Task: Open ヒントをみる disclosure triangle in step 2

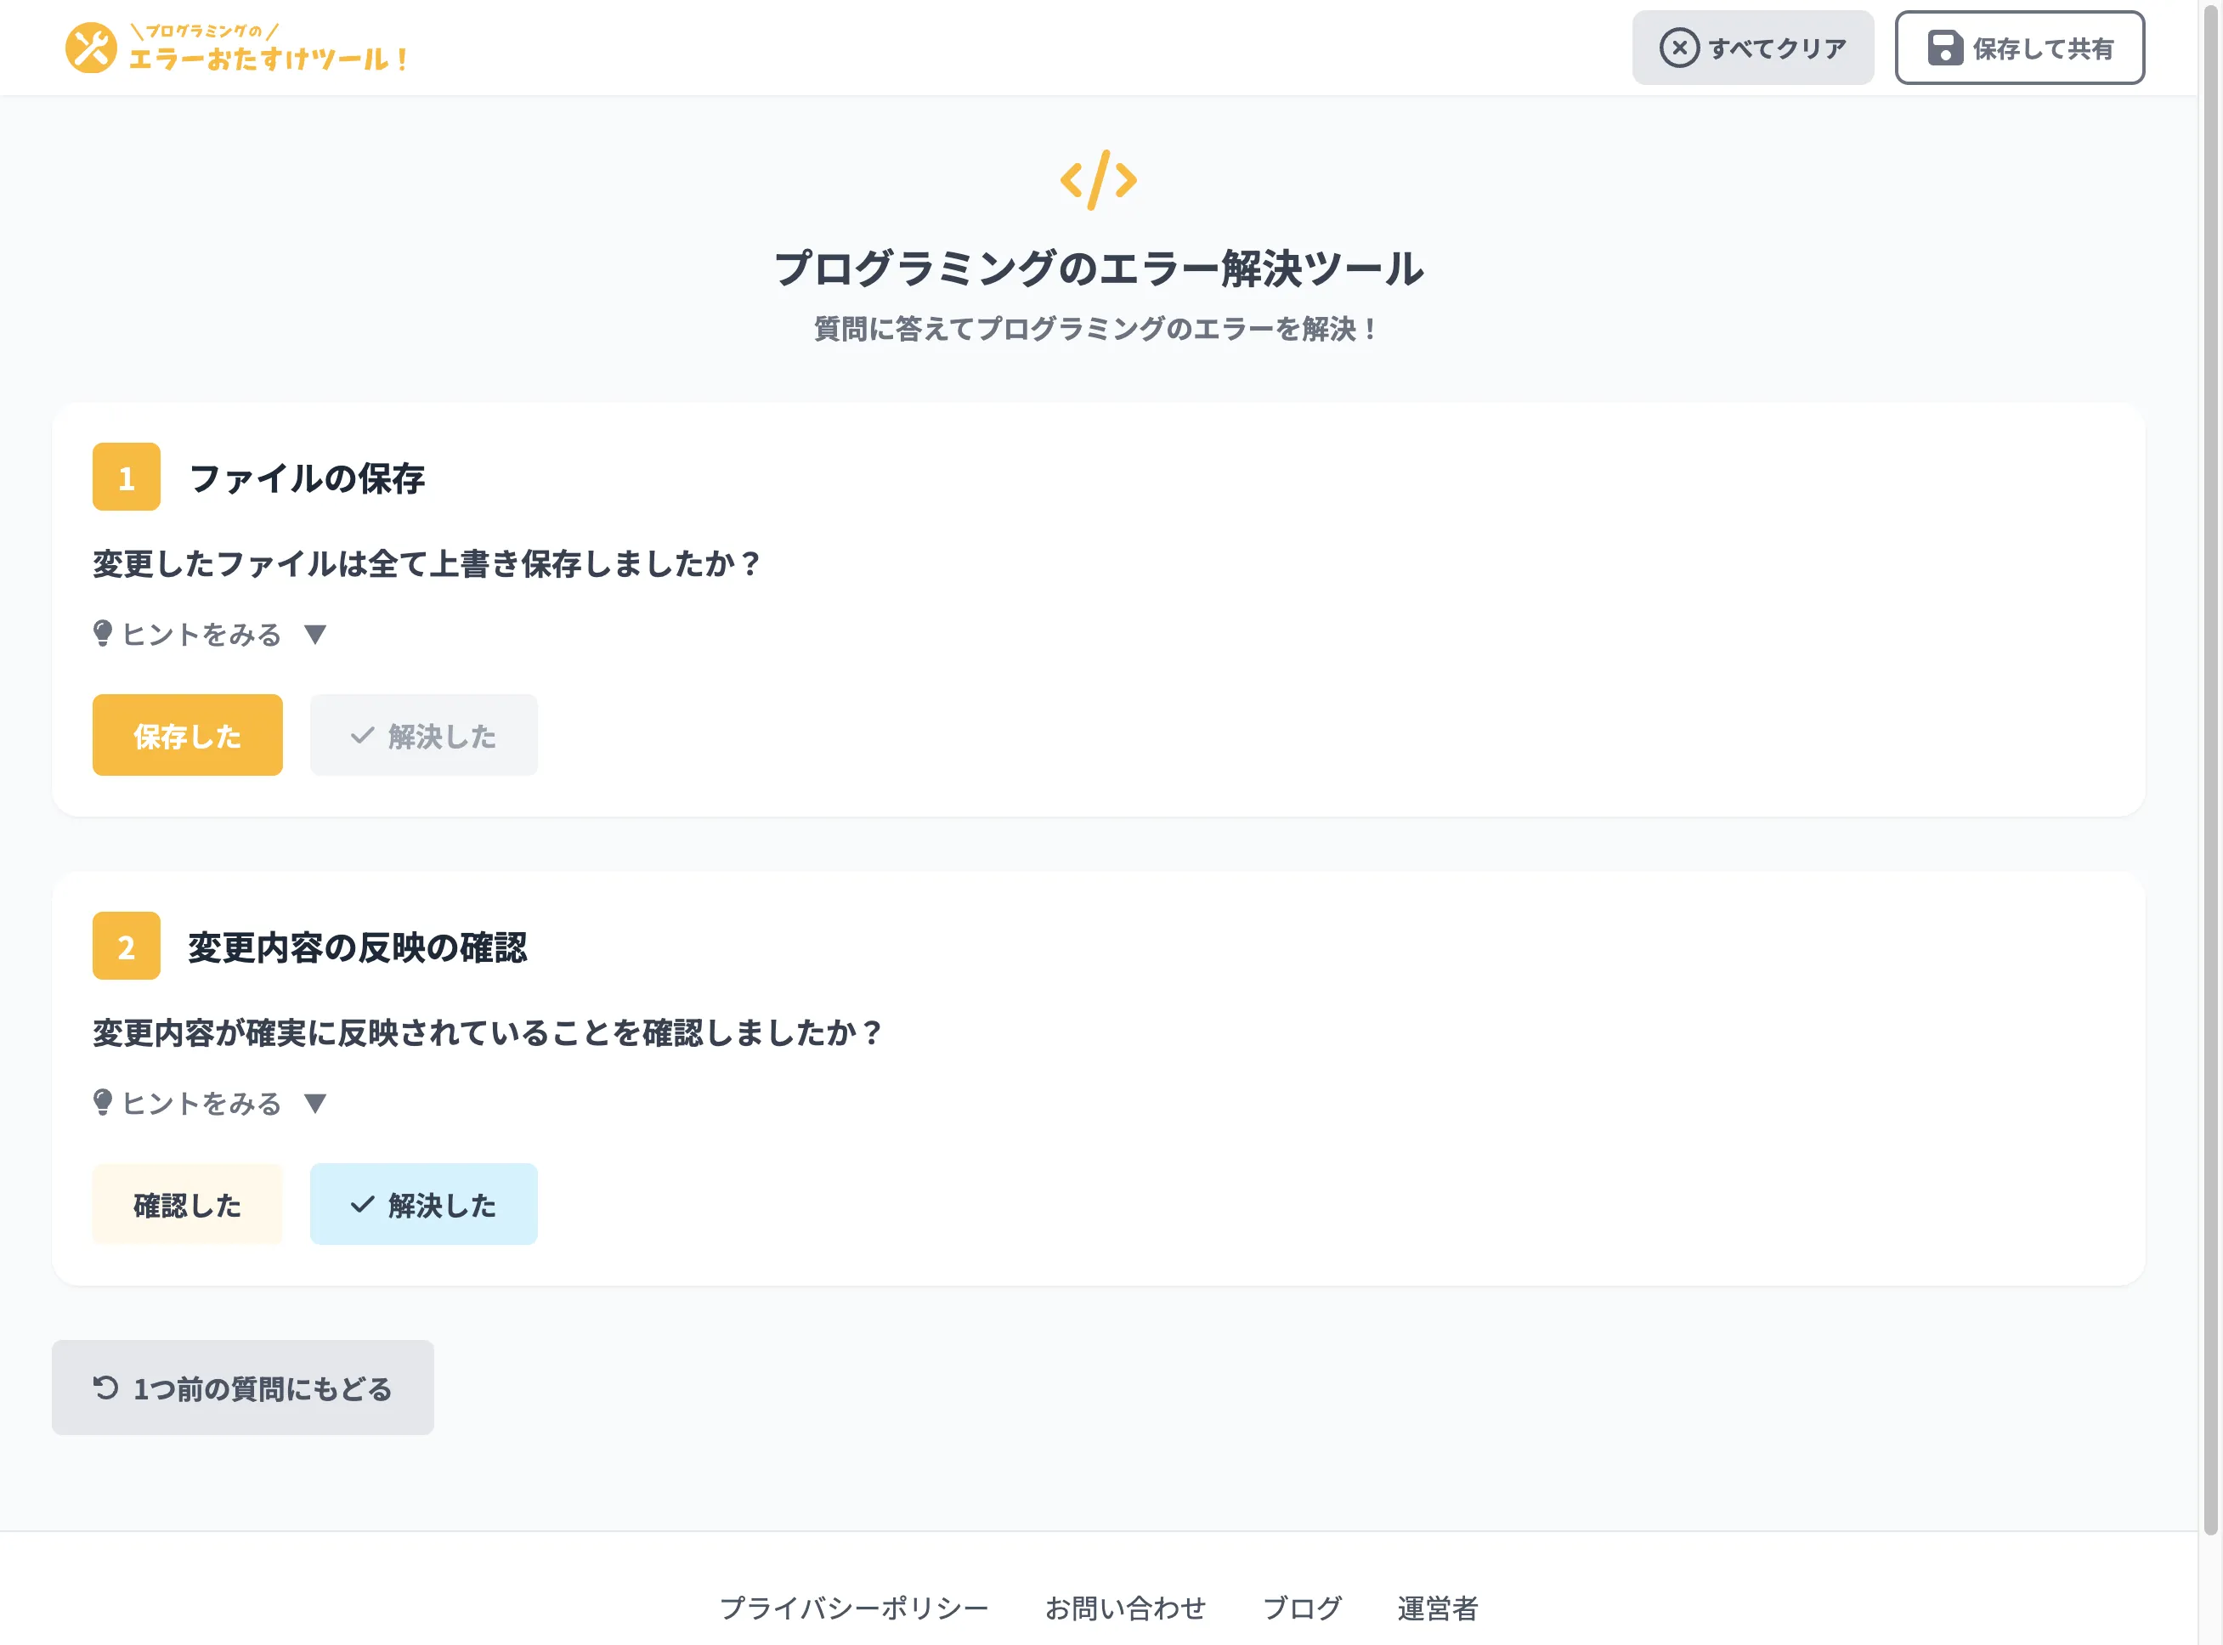Action: coord(317,1102)
